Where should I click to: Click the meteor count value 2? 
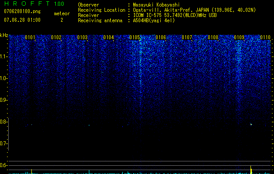click(x=62, y=20)
